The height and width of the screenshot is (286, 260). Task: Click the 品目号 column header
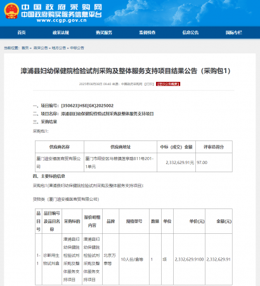pos(39,221)
